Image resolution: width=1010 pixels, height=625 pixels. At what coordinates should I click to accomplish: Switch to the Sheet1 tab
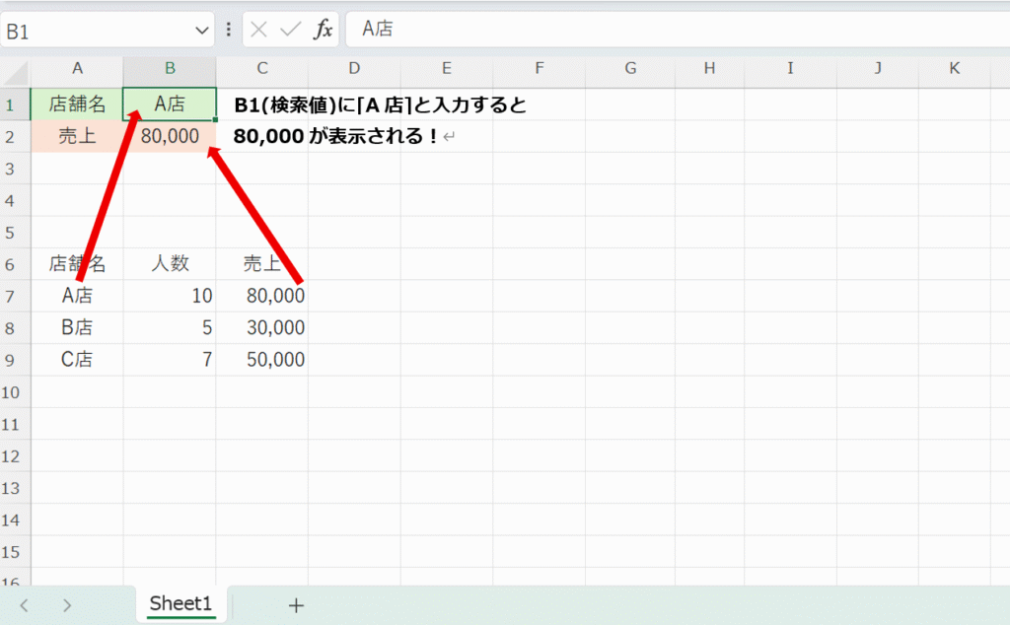click(180, 603)
